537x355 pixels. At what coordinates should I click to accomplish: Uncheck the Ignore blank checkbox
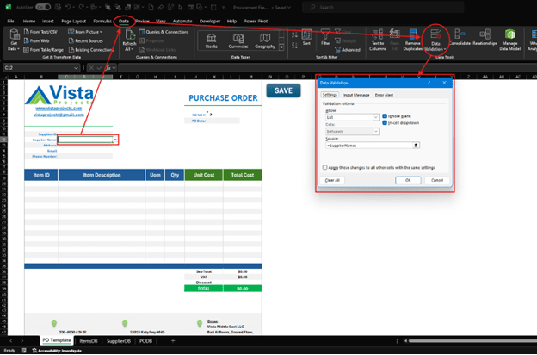(384, 115)
